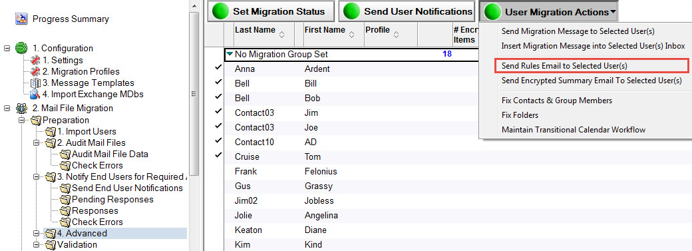Open the Progress Summary icon

click(21, 19)
